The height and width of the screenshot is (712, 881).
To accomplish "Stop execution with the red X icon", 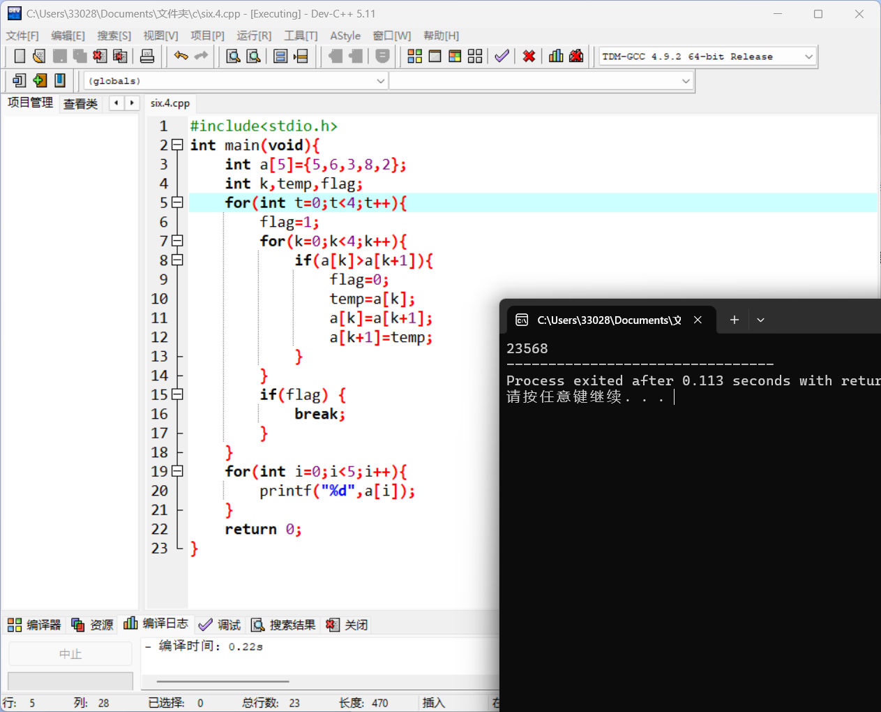I will 529,56.
